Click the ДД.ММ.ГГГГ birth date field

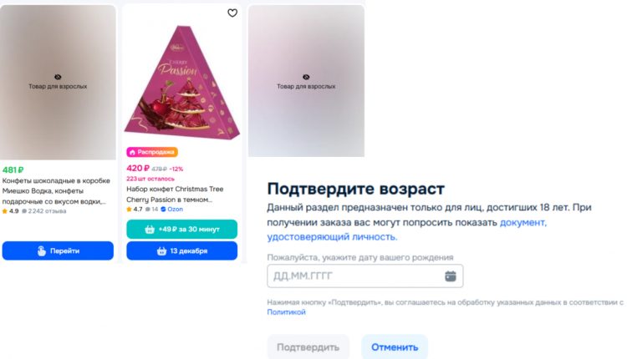[365, 276]
